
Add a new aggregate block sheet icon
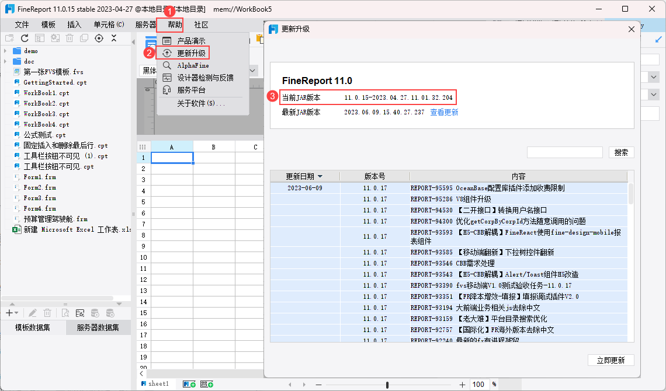[207, 384]
